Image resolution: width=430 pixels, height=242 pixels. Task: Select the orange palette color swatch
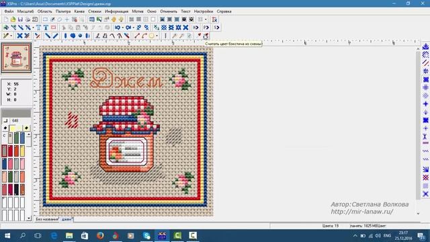[16, 151]
